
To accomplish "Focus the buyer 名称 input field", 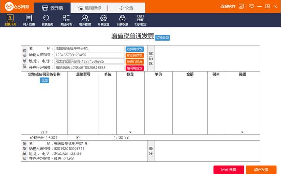I will click(x=89, y=49).
